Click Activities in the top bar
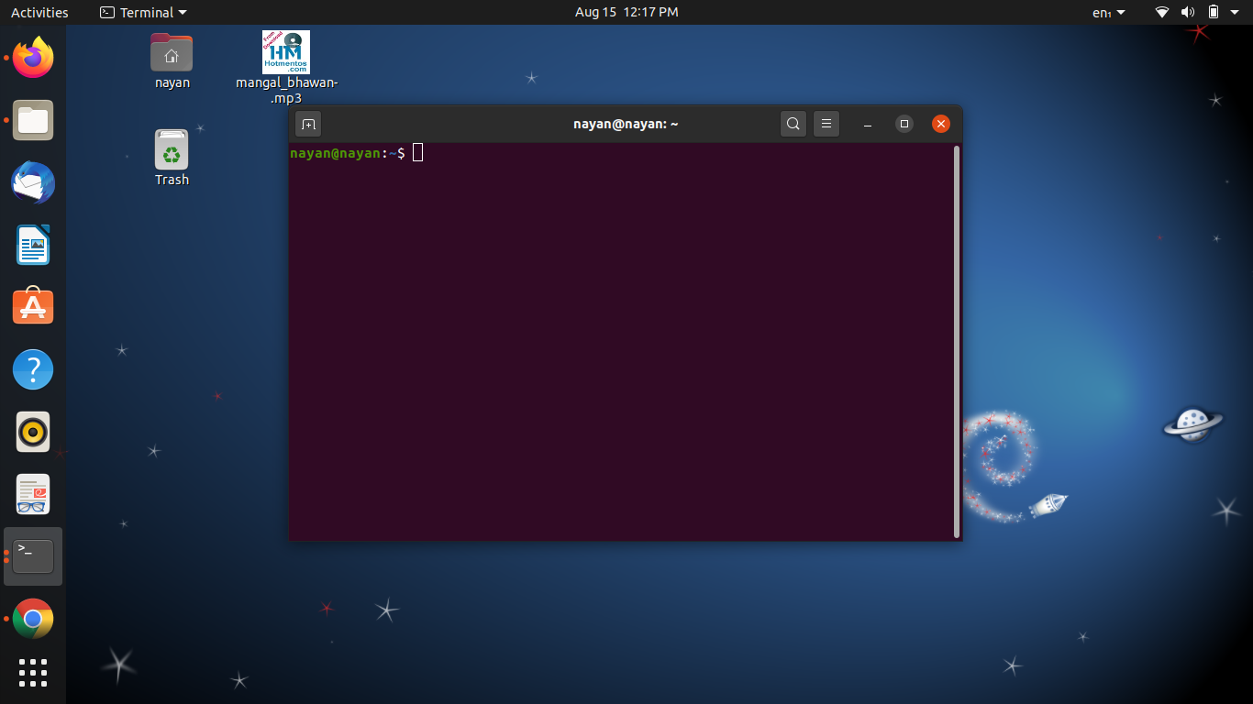Image resolution: width=1253 pixels, height=704 pixels. 37,12
